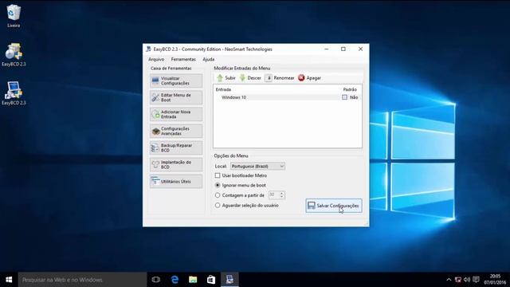
Task: Minimize the EasyBCD window
Action: click(x=327, y=49)
